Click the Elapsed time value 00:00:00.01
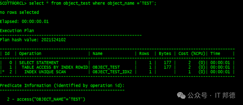 35,22
